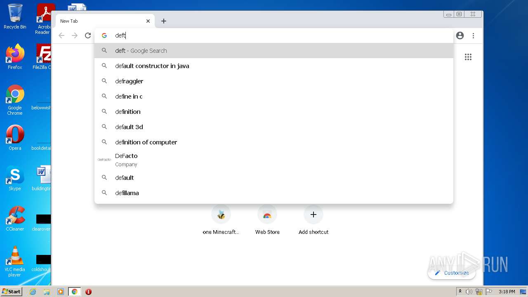Open Internet Explorer from the taskbar

pyautogui.click(x=33, y=292)
